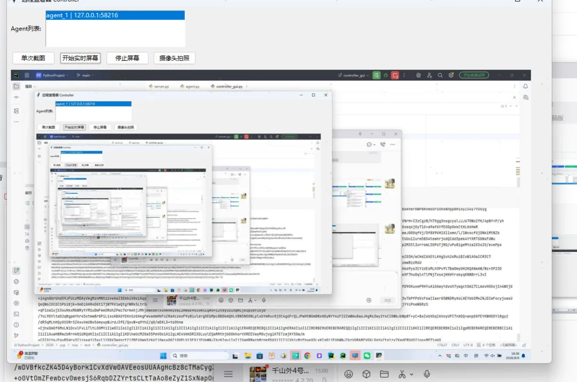Click the 摄像头拍照 button in Controller window
Viewport: 577px width, 382px height.
[174, 58]
